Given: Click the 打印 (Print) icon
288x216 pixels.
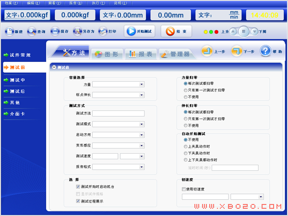Looking at the screenshot, I should pos(102,32).
